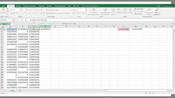Open Cell Styles gallery
175x98 pixels.
(113, 12)
